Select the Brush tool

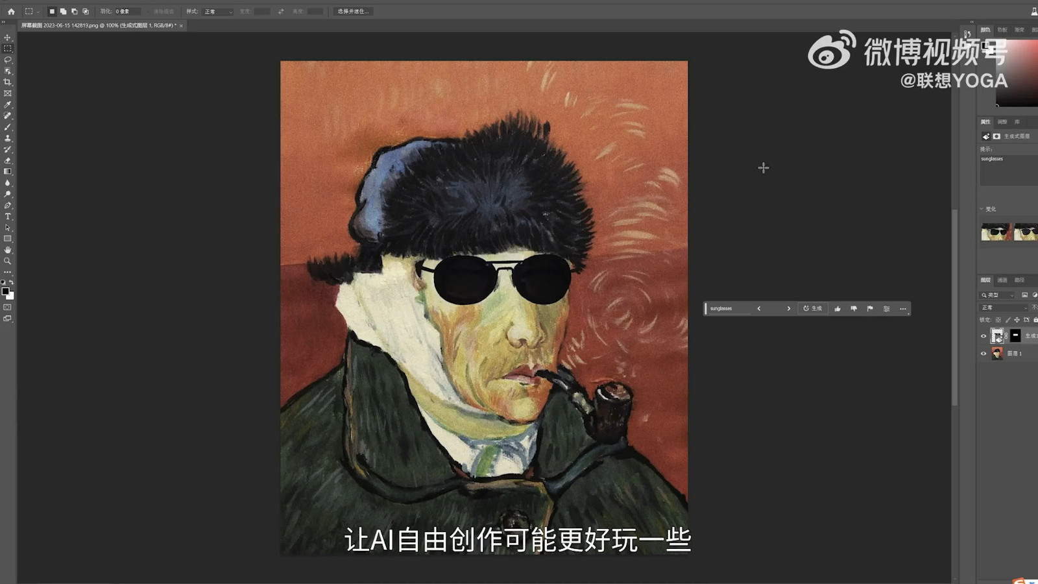8,127
